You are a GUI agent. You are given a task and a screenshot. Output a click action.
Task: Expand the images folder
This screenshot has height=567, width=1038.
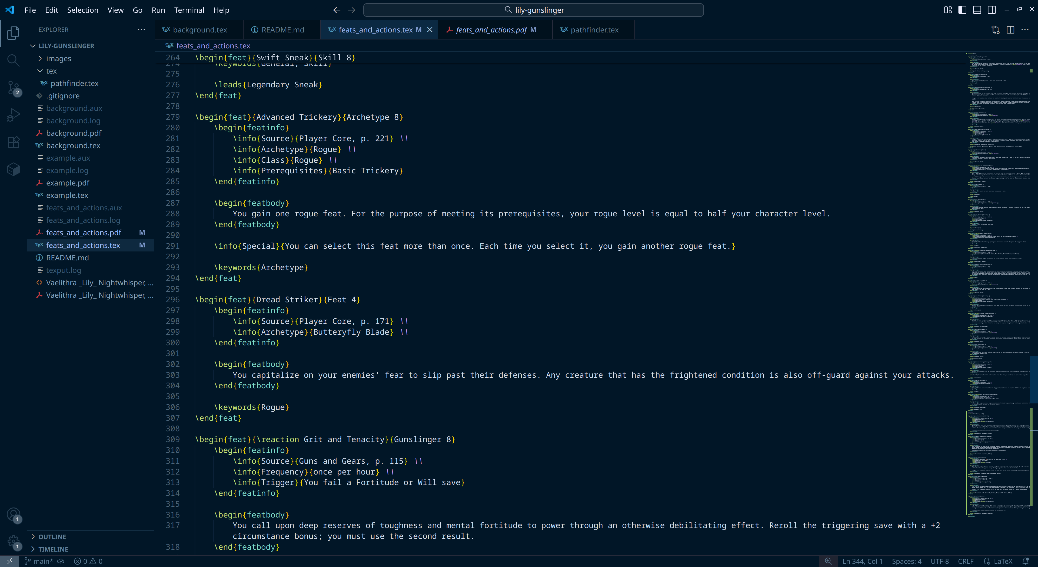pyautogui.click(x=58, y=58)
